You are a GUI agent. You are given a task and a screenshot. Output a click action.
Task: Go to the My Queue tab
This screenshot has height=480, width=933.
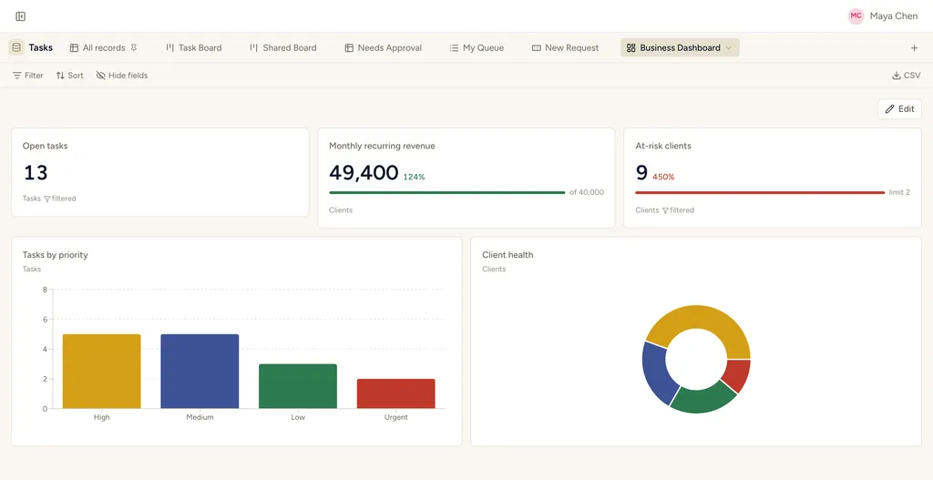coord(477,47)
